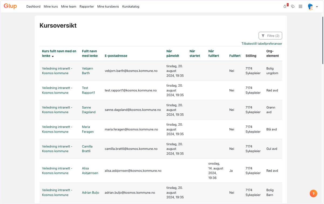Click the Glup logo
Viewport: 324px width, 204px height.
tap(10, 6)
